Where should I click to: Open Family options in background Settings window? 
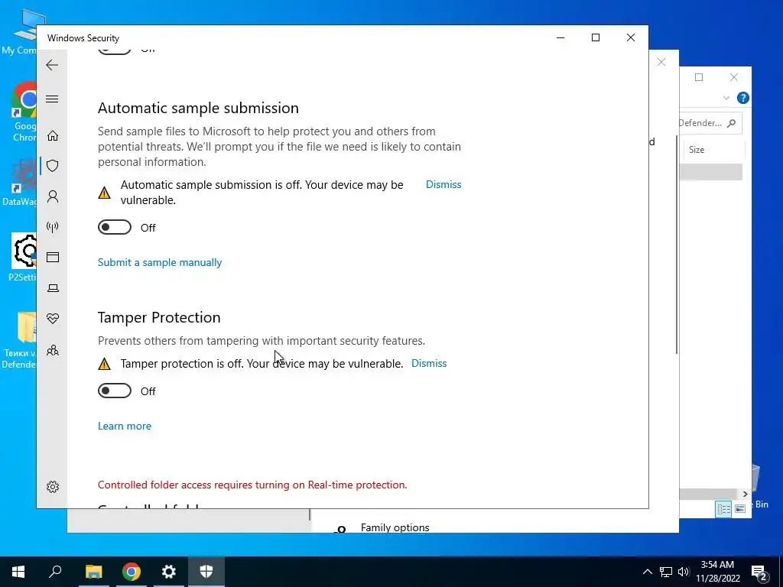[x=395, y=527]
